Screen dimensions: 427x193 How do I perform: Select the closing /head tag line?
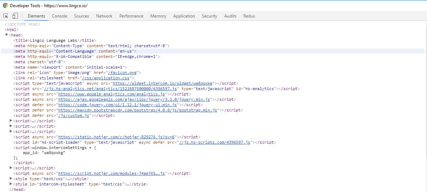click(x=17, y=189)
